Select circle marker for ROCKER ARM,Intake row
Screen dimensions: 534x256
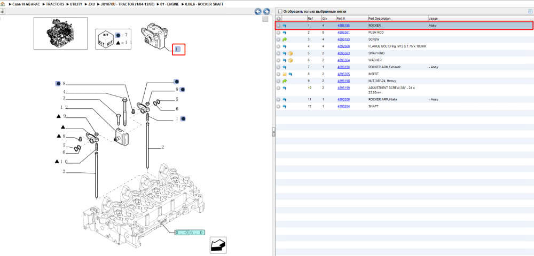click(278, 100)
